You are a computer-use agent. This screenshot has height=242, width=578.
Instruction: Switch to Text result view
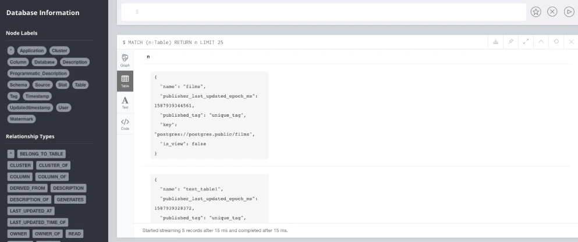click(125, 102)
